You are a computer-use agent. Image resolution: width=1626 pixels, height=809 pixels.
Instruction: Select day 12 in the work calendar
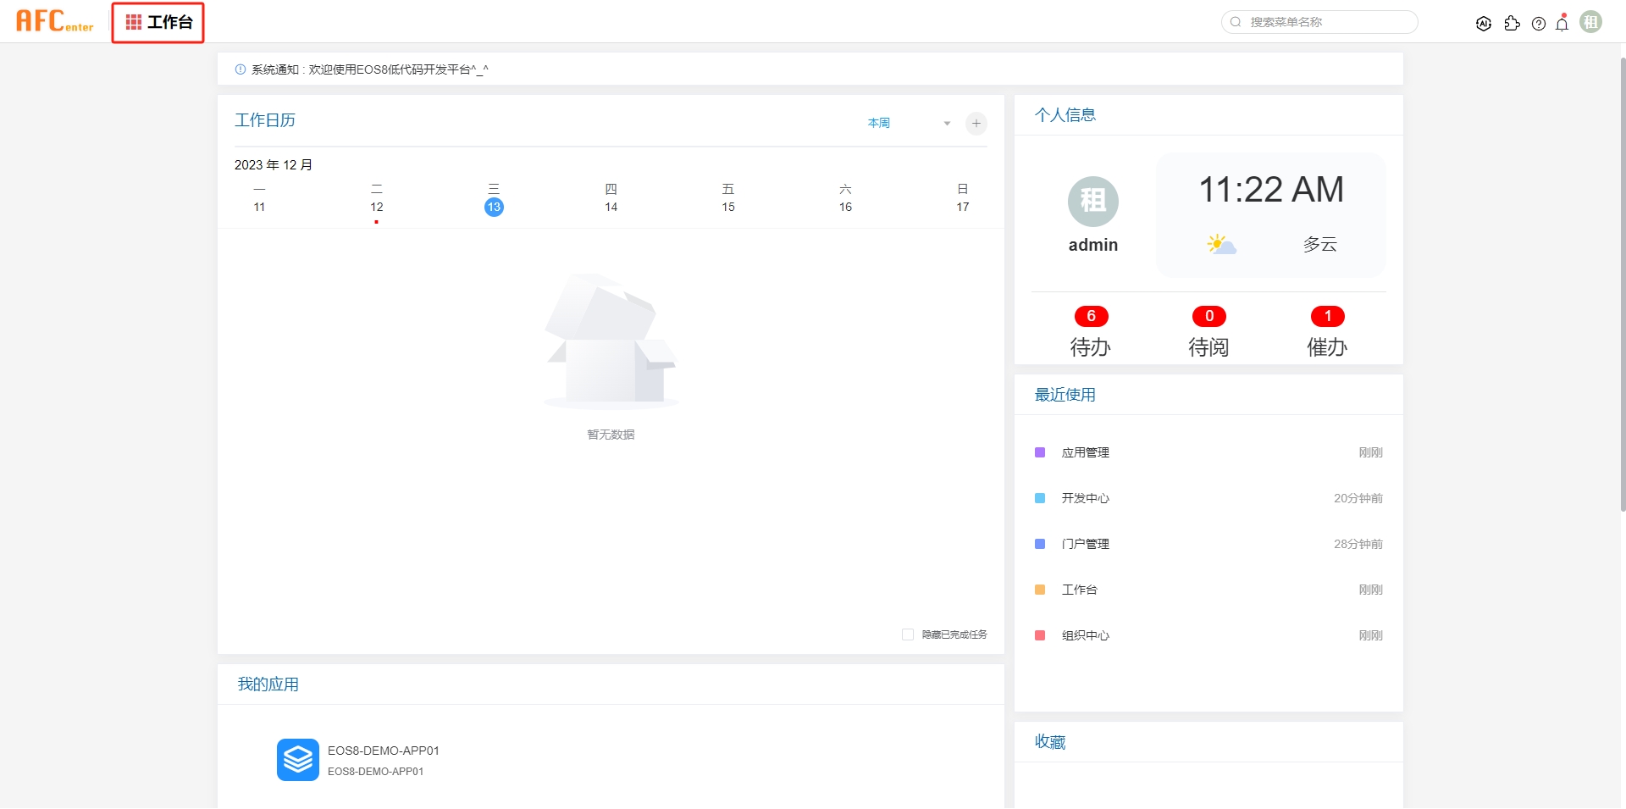pyautogui.click(x=377, y=207)
